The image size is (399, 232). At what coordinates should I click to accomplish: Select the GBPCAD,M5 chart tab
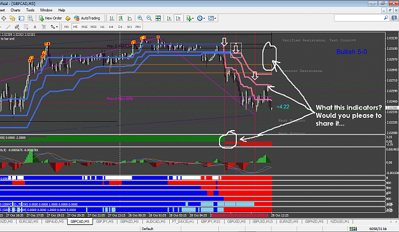tap(80, 222)
